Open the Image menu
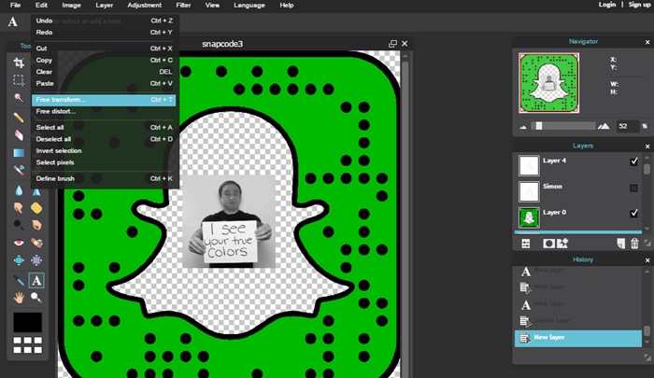The image size is (654, 378). tap(71, 5)
